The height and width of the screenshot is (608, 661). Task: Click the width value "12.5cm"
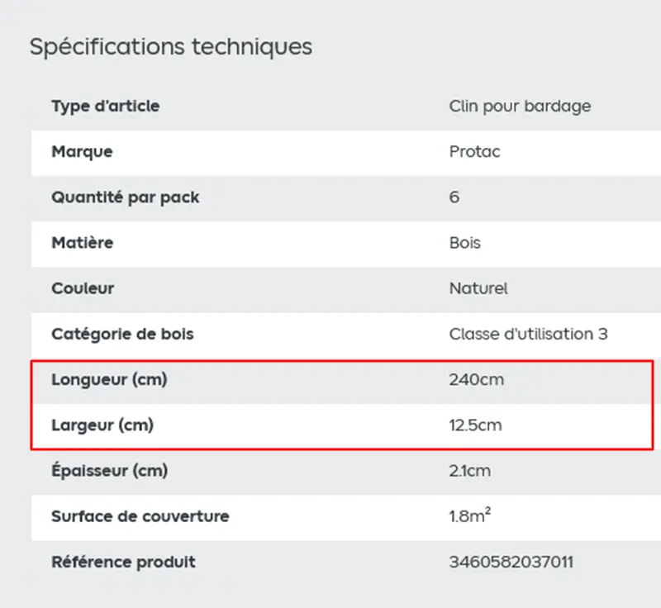click(475, 426)
